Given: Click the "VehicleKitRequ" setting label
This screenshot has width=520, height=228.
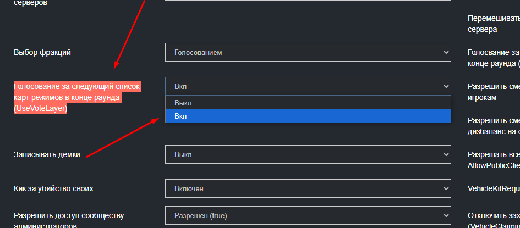Looking at the screenshot, I should (x=493, y=188).
